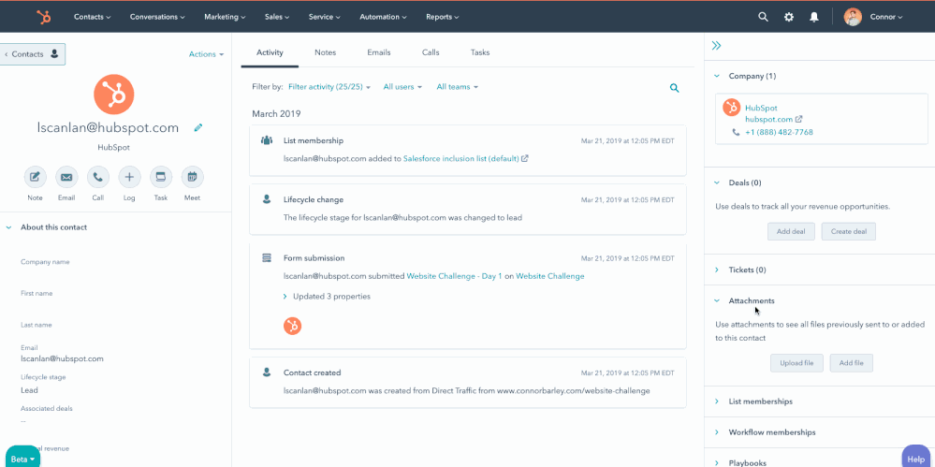
Task: Open the Salesforce inclusion list link
Action: [461, 159]
